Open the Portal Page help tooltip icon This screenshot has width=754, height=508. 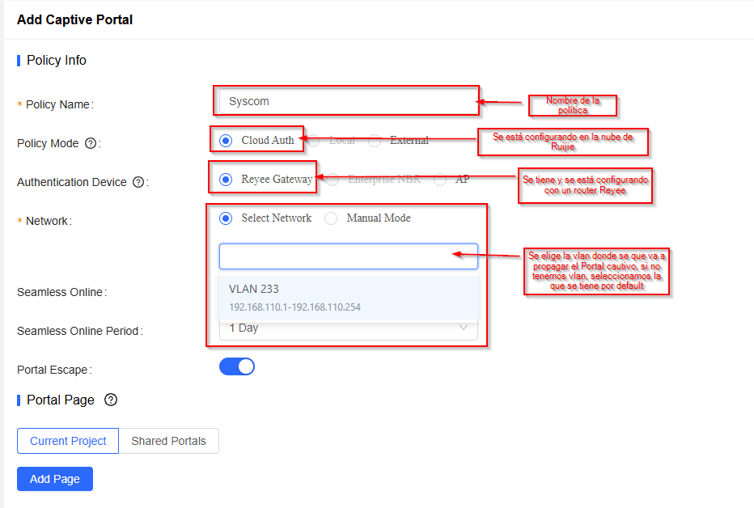pyautogui.click(x=112, y=400)
